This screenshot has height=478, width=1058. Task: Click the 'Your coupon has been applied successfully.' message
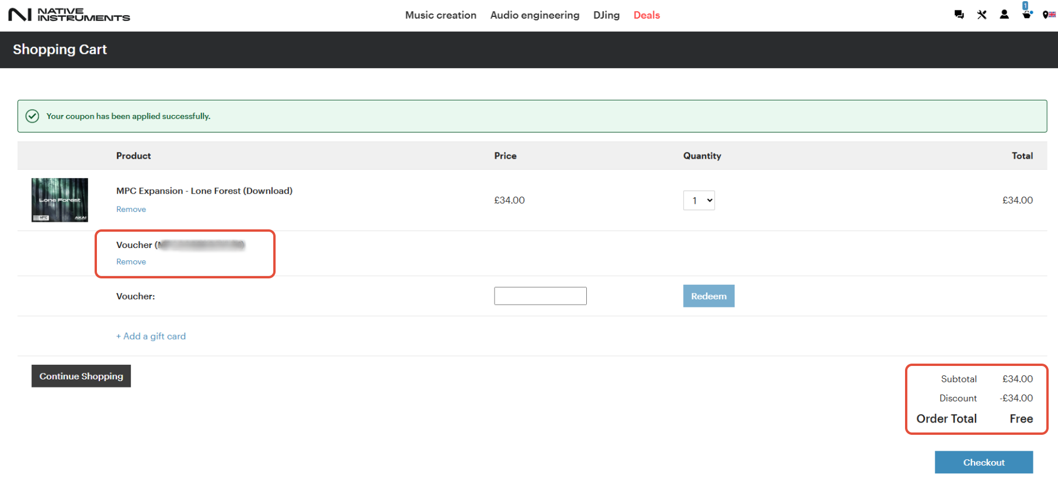pos(128,116)
